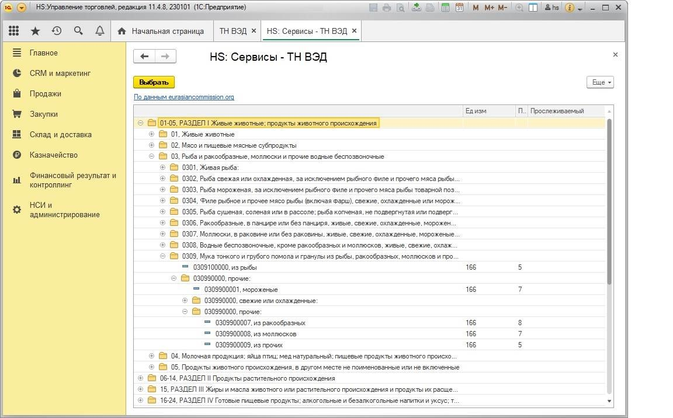
Task: Open Favorites star icon
Action: coord(35,31)
